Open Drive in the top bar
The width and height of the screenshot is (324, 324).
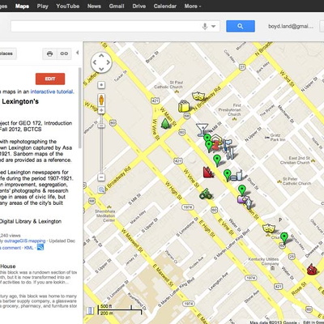coord(139,6)
